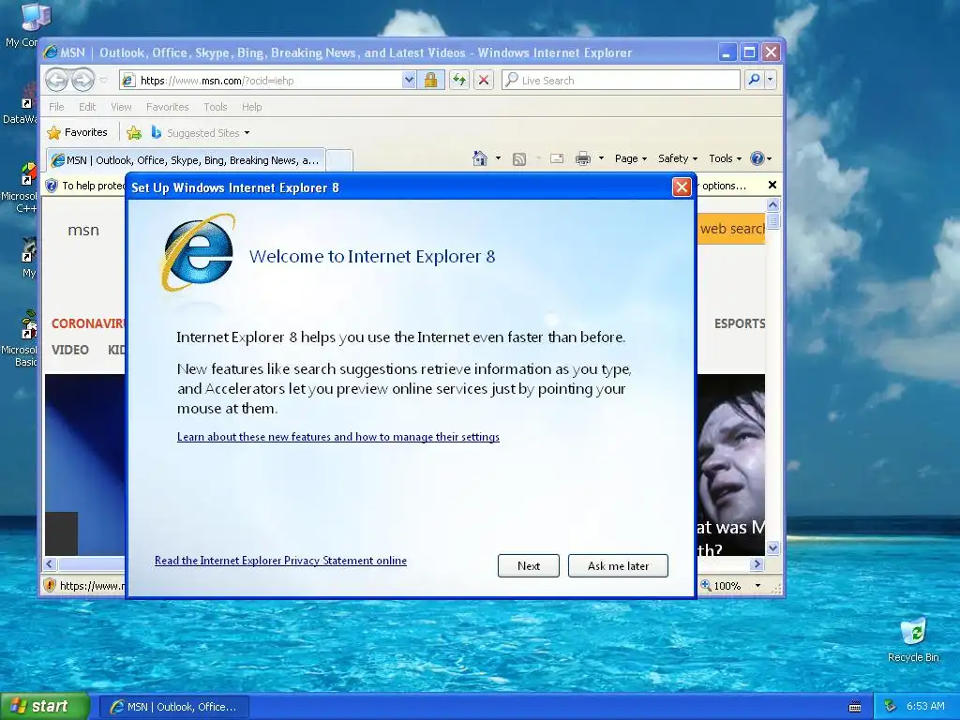Open the Page command bar menu
Screen dimensions: 960x720
(631, 158)
